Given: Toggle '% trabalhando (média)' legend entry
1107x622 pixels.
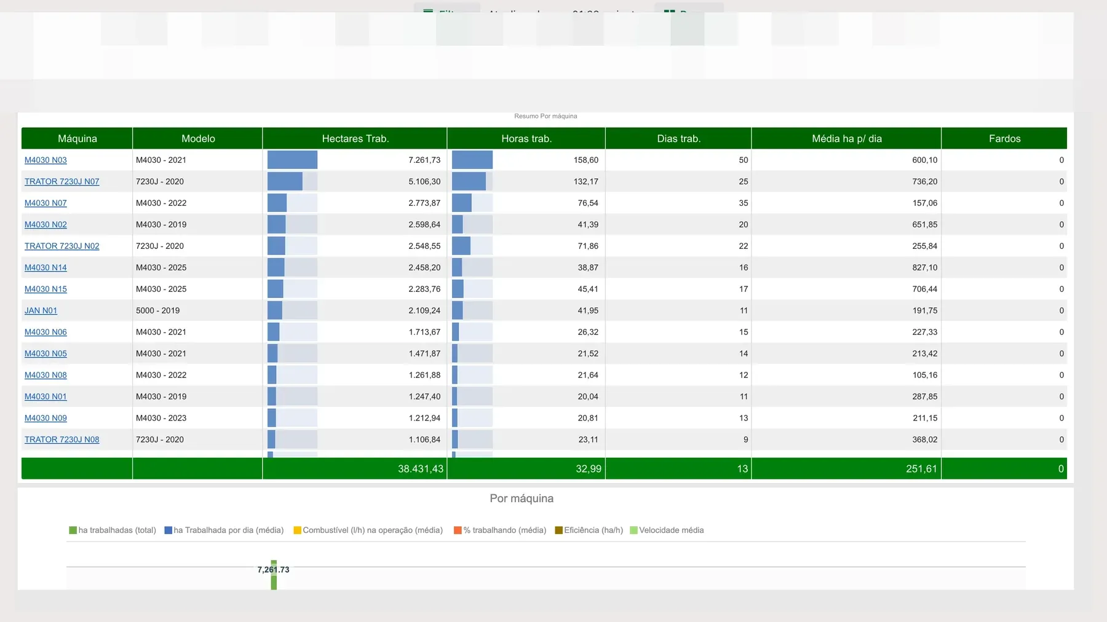Looking at the screenshot, I should pyautogui.click(x=500, y=530).
